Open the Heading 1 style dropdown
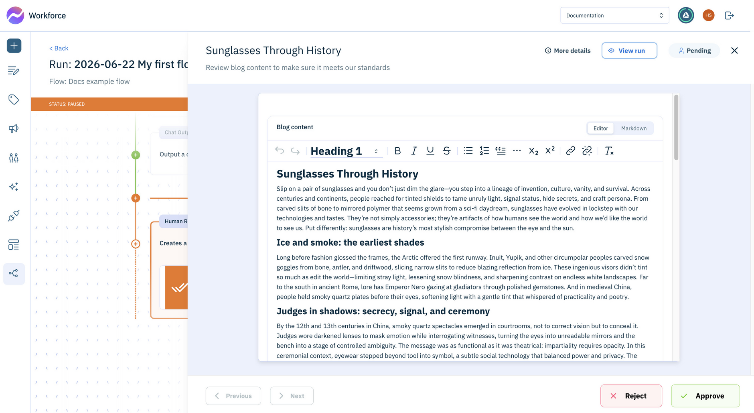The height and width of the screenshot is (413, 754). [x=345, y=151]
